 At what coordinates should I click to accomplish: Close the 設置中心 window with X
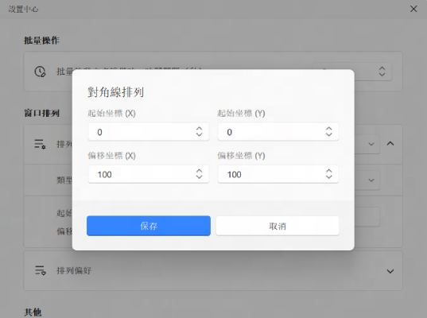[x=413, y=9]
